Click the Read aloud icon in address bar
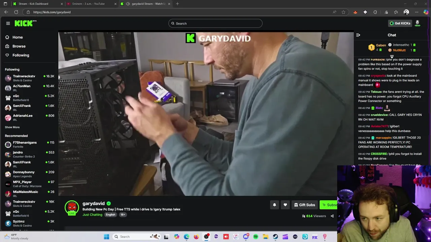431x242 pixels. point(334,12)
